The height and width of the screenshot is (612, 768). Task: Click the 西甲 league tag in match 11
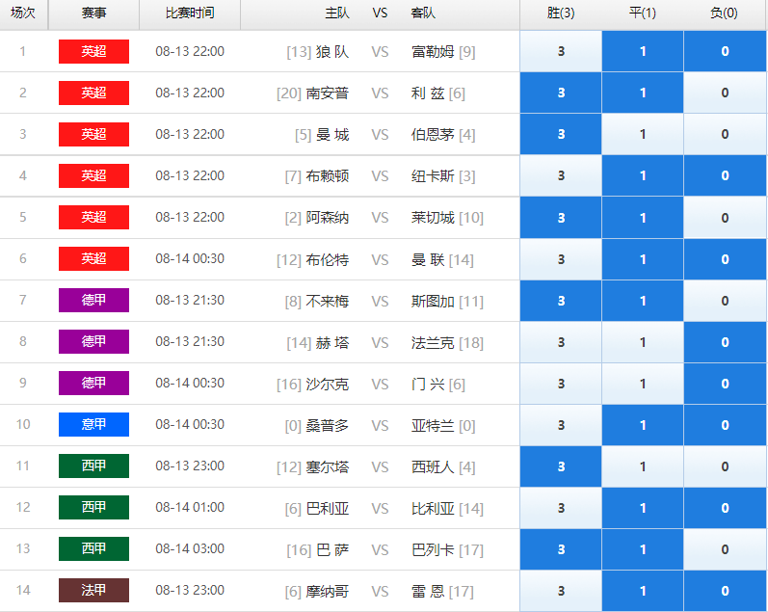click(93, 466)
